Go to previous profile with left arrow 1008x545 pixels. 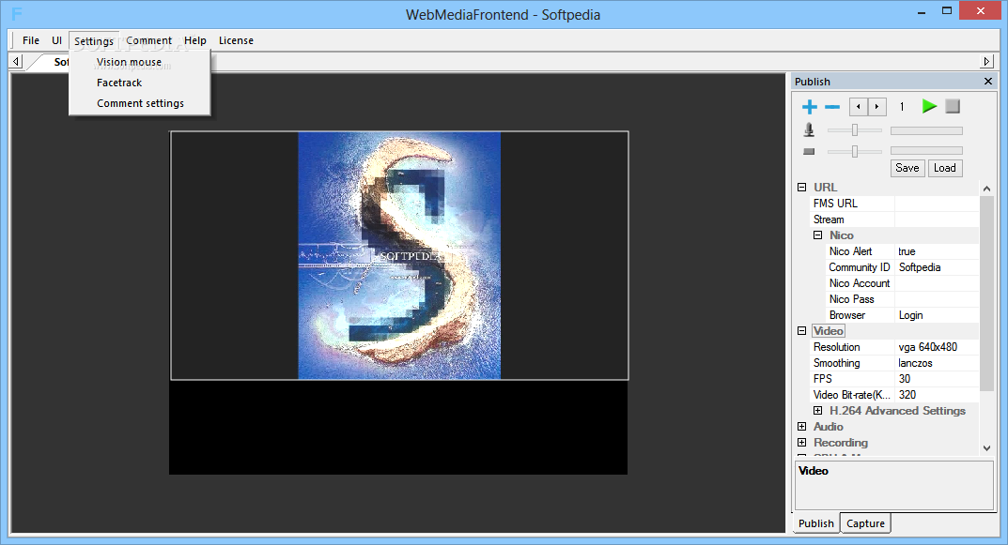[x=859, y=107]
